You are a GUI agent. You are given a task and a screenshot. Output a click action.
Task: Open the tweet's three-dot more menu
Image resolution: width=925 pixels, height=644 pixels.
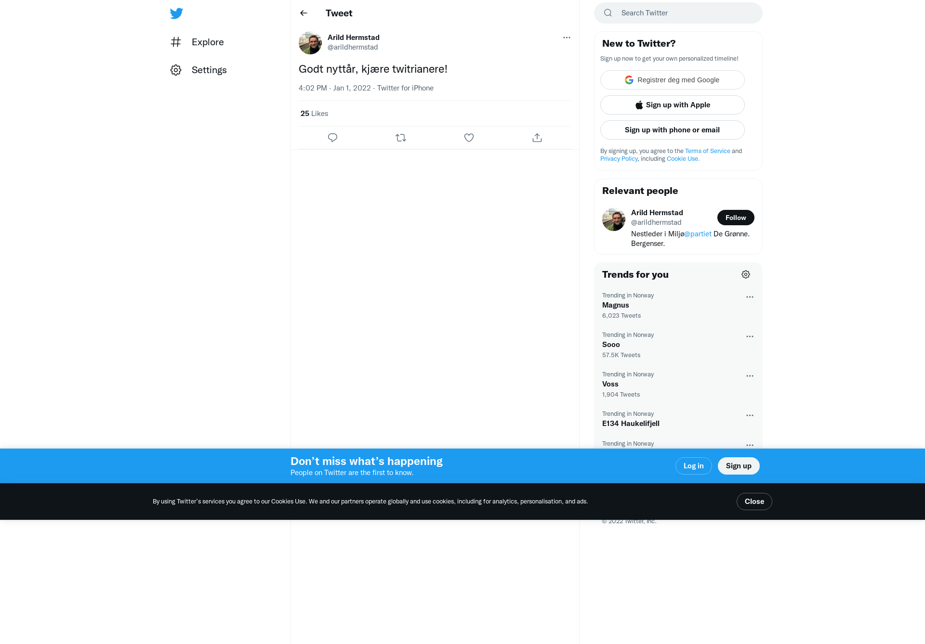point(567,38)
